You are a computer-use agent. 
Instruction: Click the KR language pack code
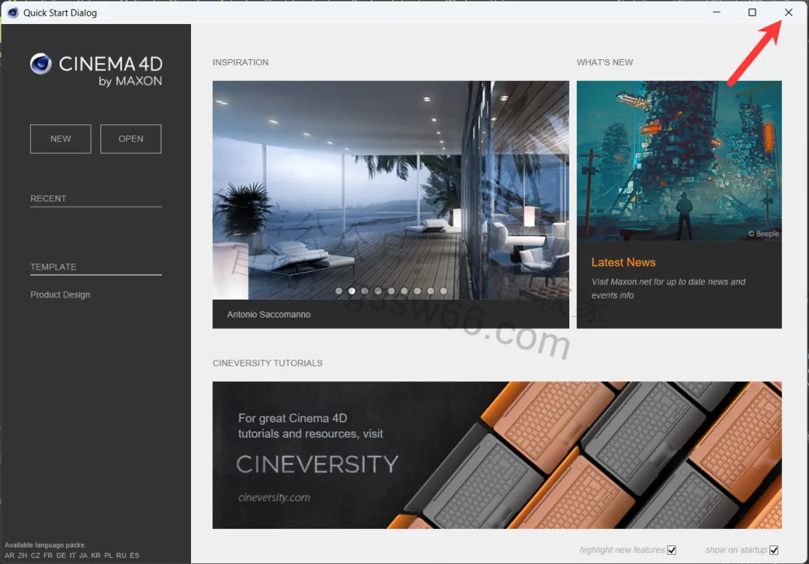click(95, 556)
